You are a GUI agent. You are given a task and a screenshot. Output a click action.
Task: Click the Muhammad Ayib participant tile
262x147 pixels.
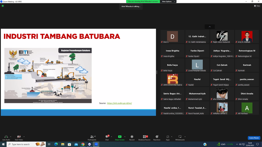[x=197, y=94]
